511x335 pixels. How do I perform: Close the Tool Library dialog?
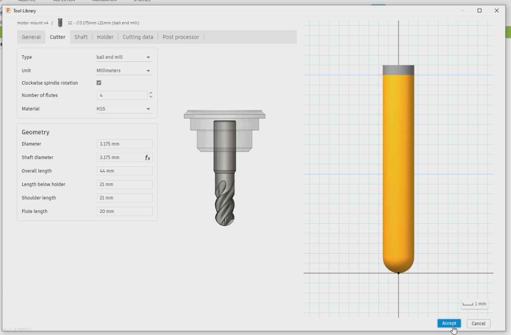point(496,11)
